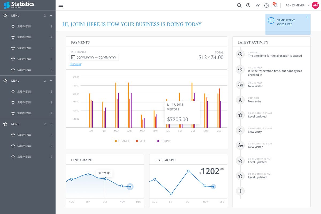Click the search magnifier icon

239,5
